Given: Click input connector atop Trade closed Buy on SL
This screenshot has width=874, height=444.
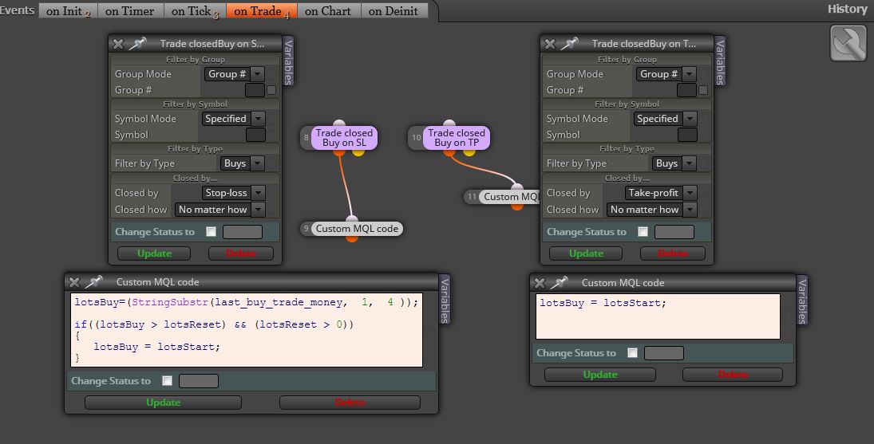Looking at the screenshot, I should click(x=339, y=124).
